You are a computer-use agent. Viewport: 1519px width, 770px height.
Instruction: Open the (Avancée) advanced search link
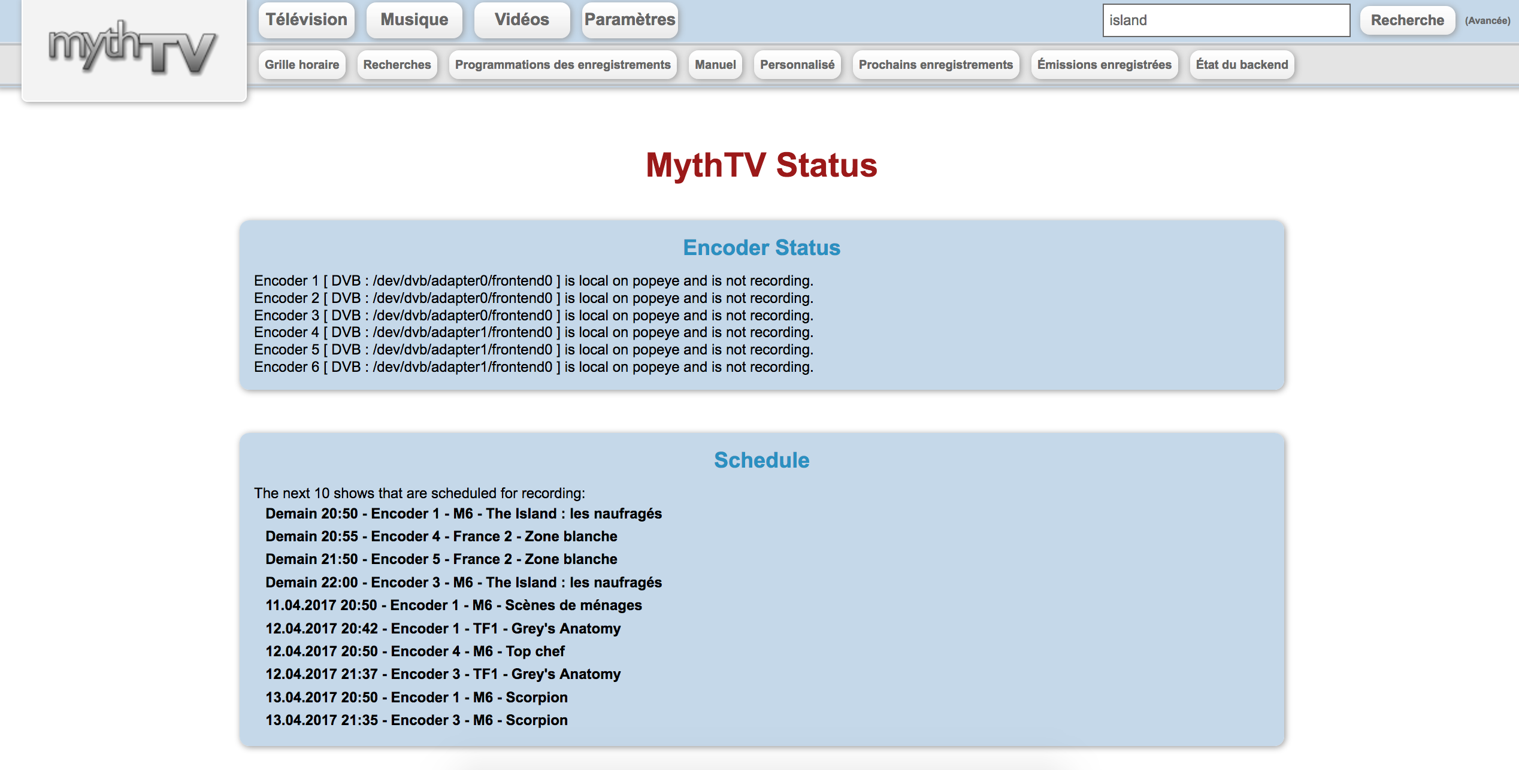click(1488, 21)
